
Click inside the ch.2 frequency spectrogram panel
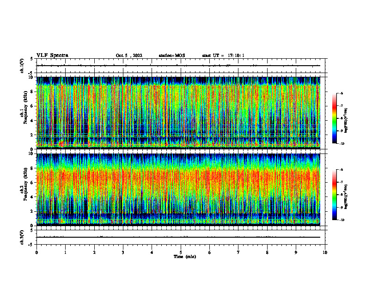(178, 190)
